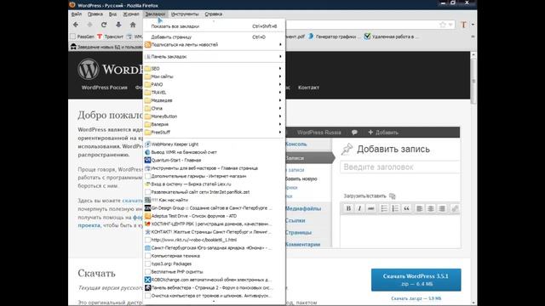Image resolution: width=545 pixels, height=306 pixels.
Task: Expand the Мои сайты folder submenu arrow
Action: point(280,76)
